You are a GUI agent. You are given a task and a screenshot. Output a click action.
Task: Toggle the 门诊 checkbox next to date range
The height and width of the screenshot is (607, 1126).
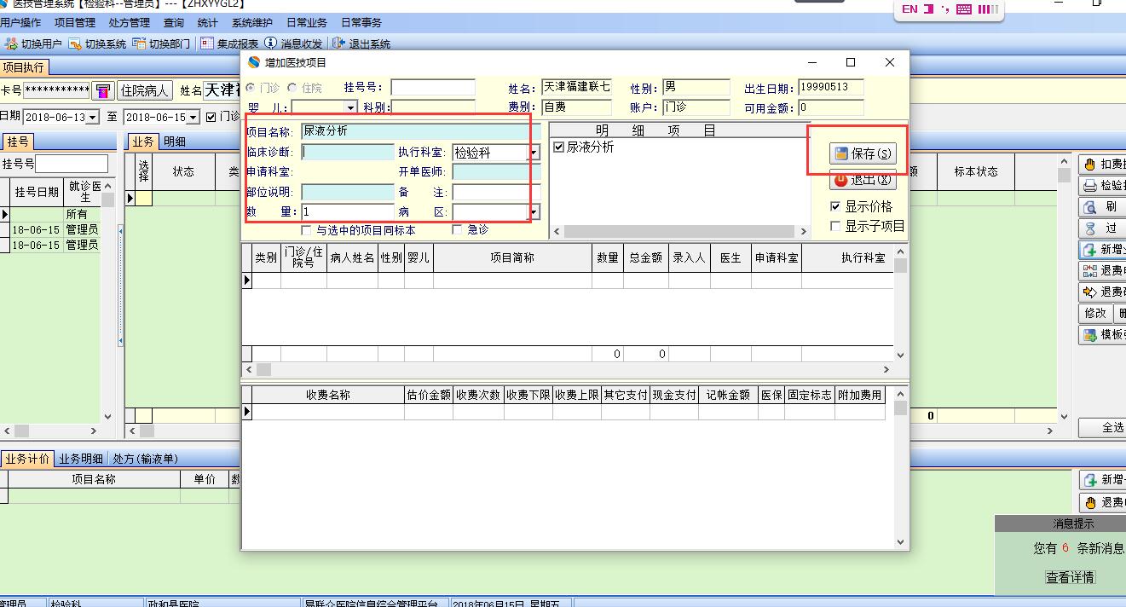point(211,117)
